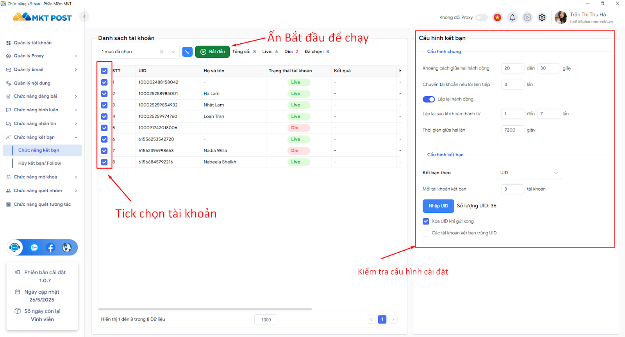The height and width of the screenshot is (337, 625).
Task: Toggle the Không đổi Proxy switch
Action: point(482,18)
